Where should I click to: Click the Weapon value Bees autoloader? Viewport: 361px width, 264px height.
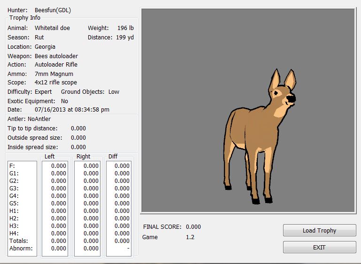tap(56, 56)
